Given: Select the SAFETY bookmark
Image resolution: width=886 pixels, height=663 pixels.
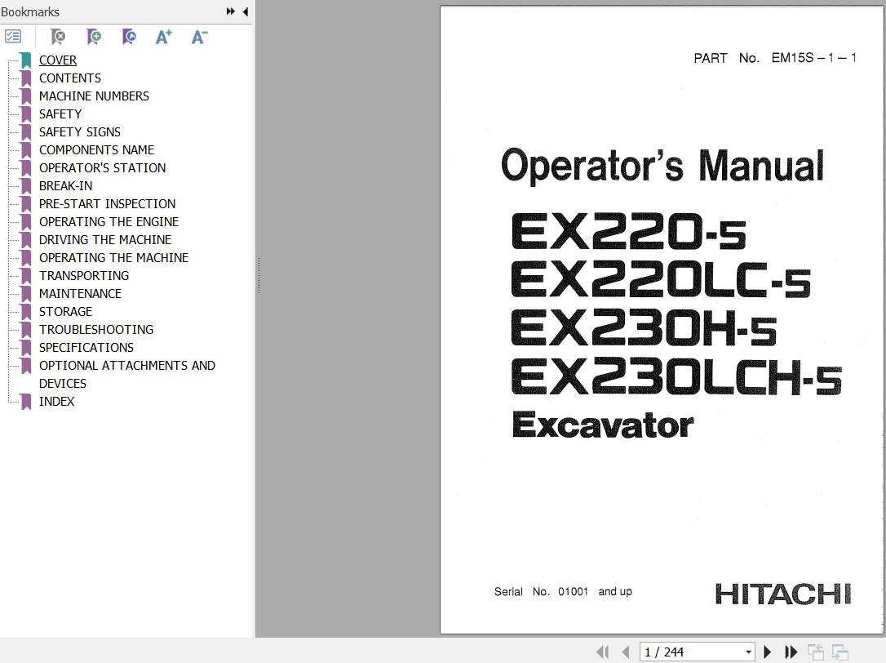Looking at the screenshot, I should pyautogui.click(x=60, y=114).
